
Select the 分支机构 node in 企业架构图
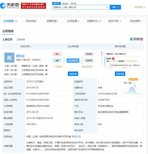(x=89, y=60)
